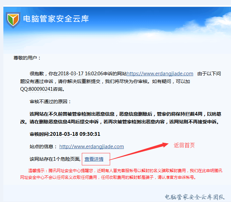Image resolution: width=231 pixels, height=202 pixels.
Task: Click the 站点的信息 label
Action: 43,147
